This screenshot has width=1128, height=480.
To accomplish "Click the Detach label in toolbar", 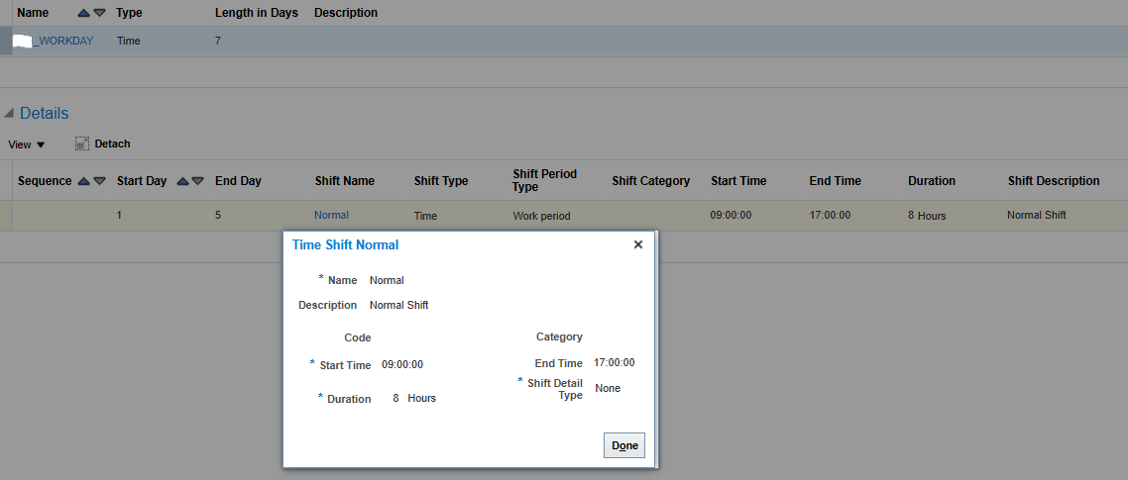I will pyautogui.click(x=112, y=144).
